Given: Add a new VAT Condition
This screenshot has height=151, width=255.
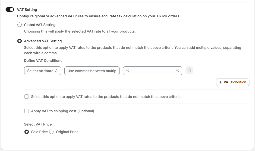Looking at the screenshot, I should pyautogui.click(x=233, y=82).
